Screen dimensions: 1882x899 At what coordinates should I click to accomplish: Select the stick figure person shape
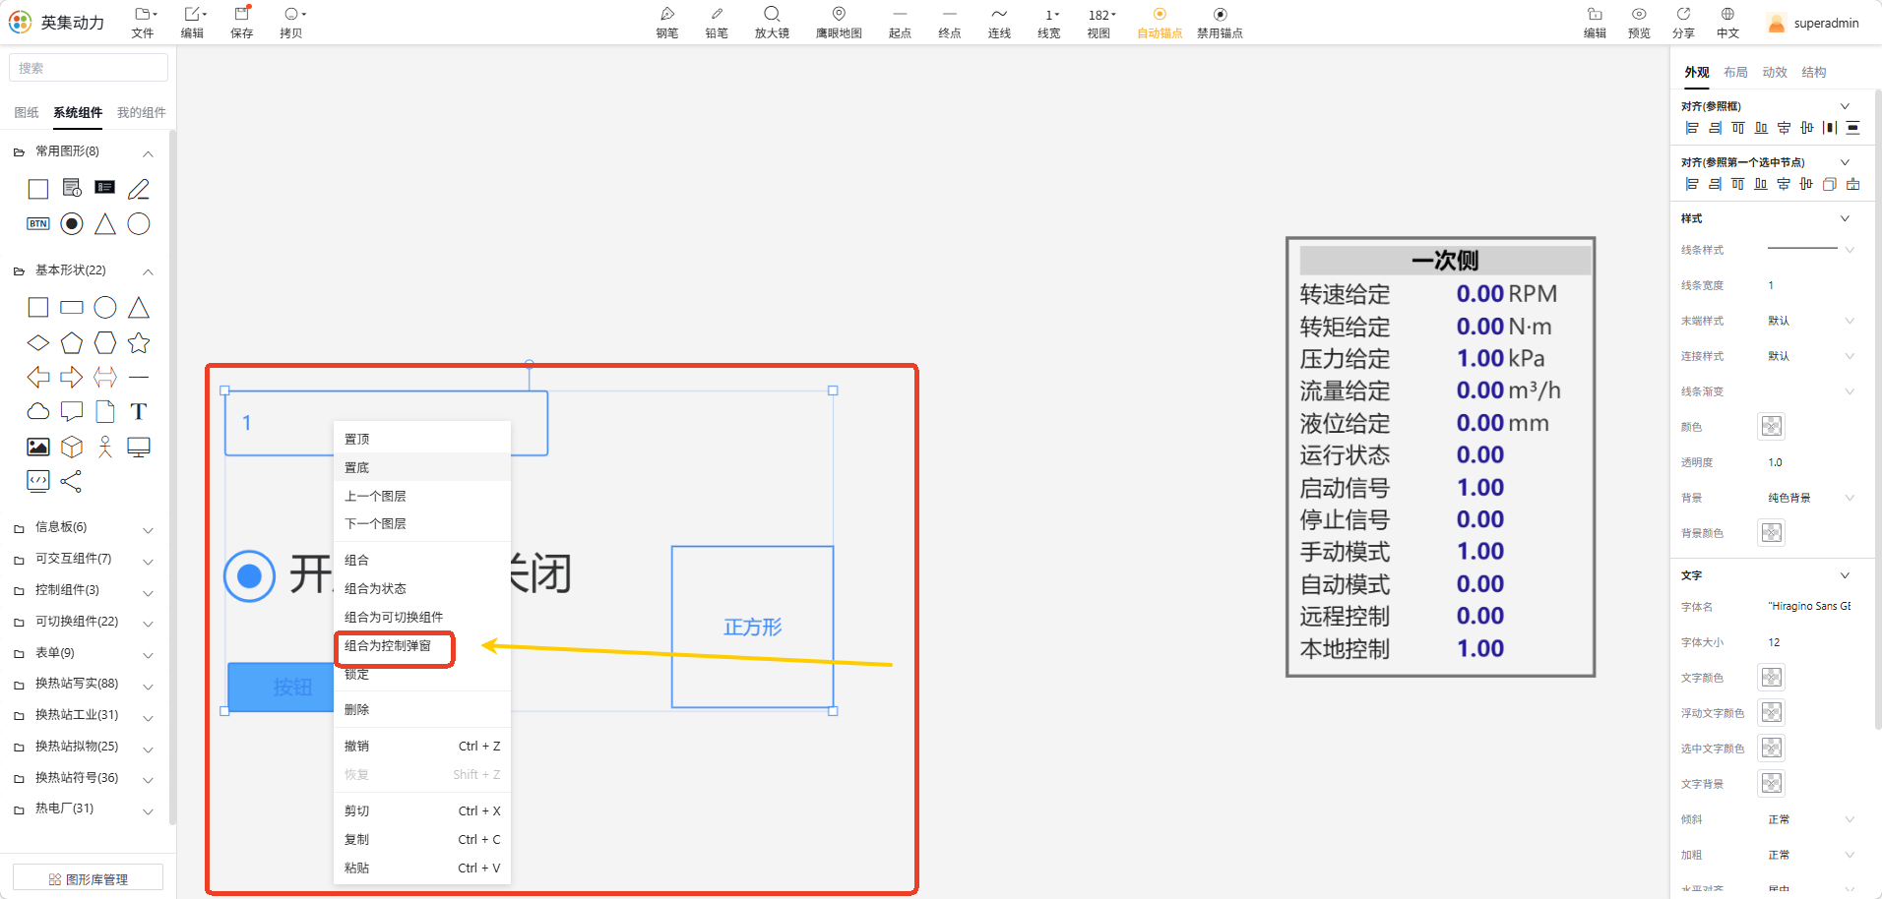click(105, 447)
